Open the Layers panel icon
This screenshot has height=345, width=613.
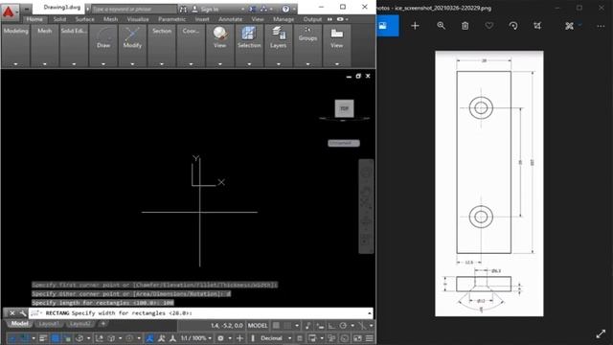[279, 34]
